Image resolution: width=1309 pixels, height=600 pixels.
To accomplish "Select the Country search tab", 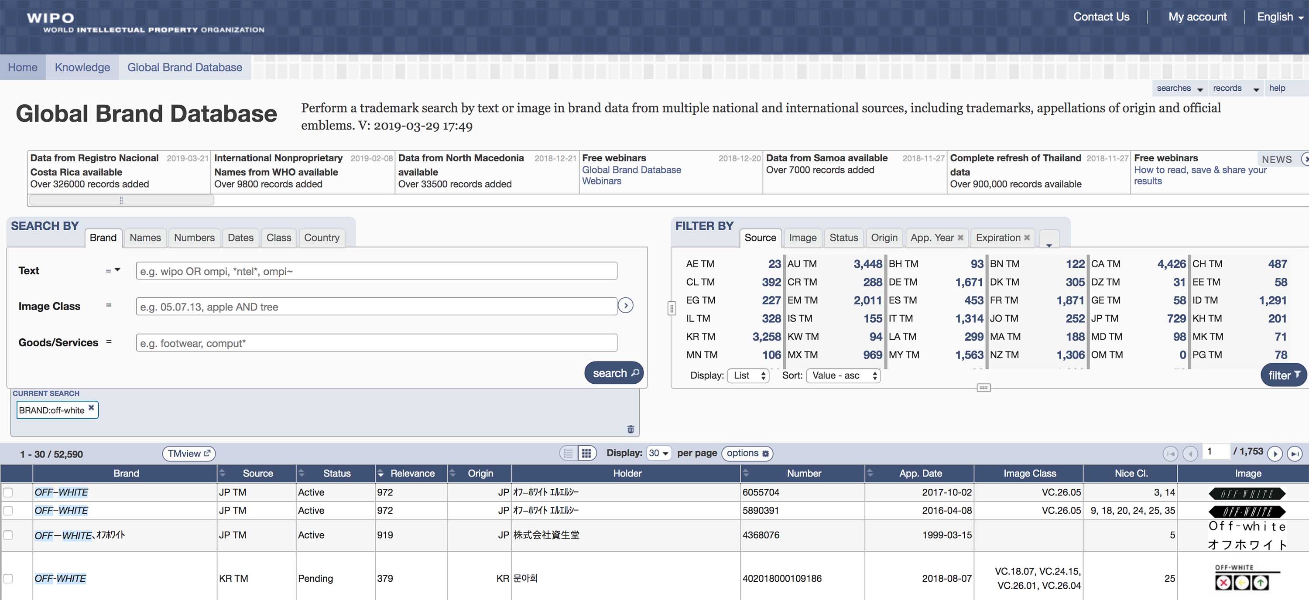I will click(322, 238).
